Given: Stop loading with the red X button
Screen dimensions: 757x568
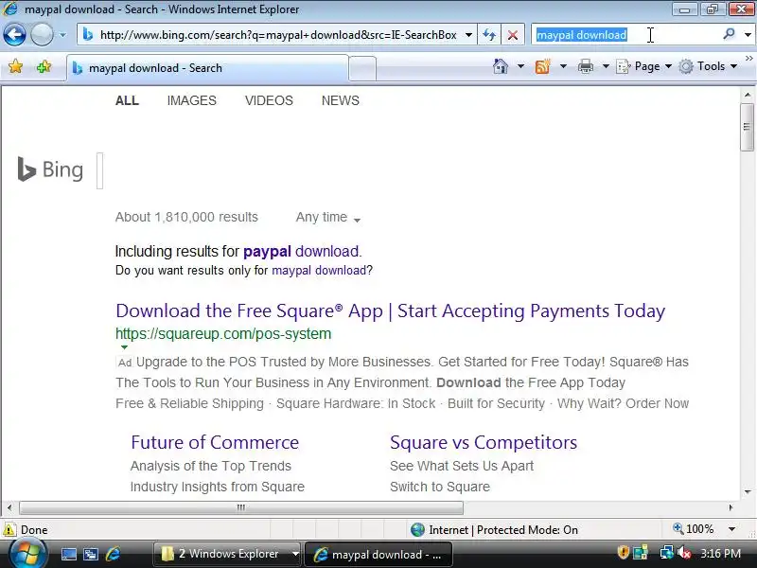Looking at the screenshot, I should (x=513, y=35).
